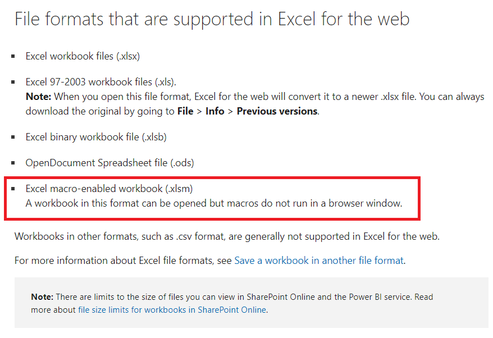Click the sentence about macros not running in browser

214,203
